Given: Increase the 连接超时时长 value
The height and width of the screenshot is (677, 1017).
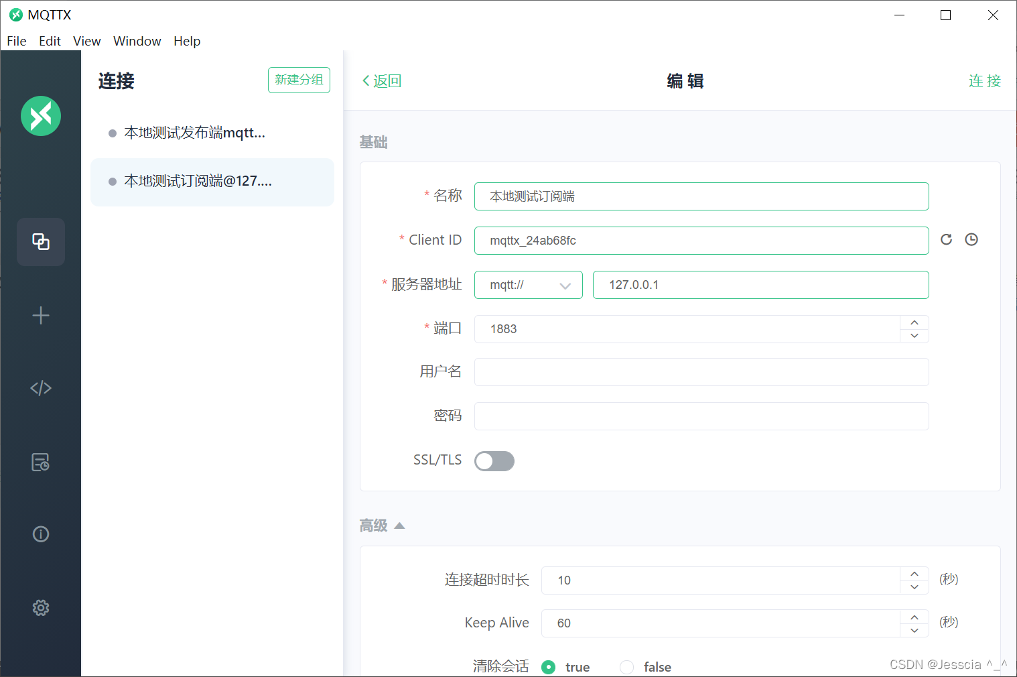Looking at the screenshot, I should pyautogui.click(x=914, y=574).
